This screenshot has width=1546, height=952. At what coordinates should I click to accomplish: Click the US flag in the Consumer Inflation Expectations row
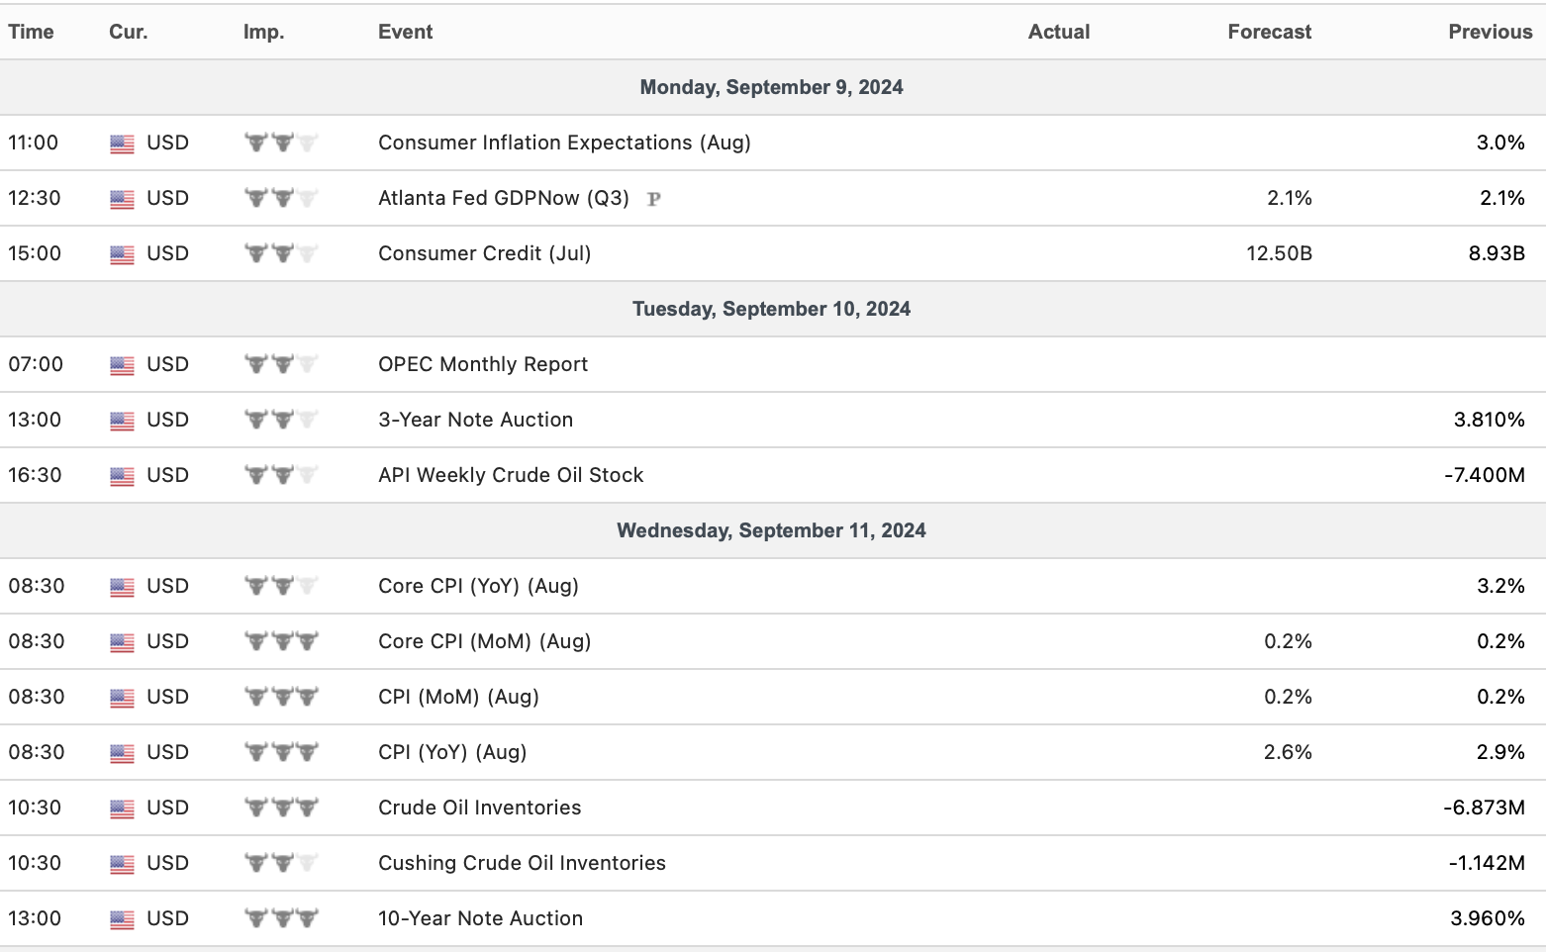pos(122,143)
